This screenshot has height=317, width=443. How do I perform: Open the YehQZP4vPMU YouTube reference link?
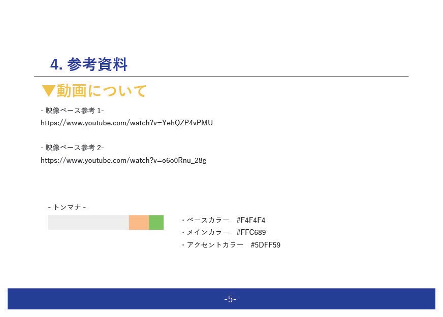coord(126,123)
